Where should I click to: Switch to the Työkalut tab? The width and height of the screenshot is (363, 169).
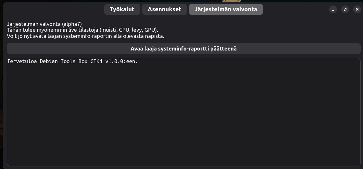click(122, 9)
